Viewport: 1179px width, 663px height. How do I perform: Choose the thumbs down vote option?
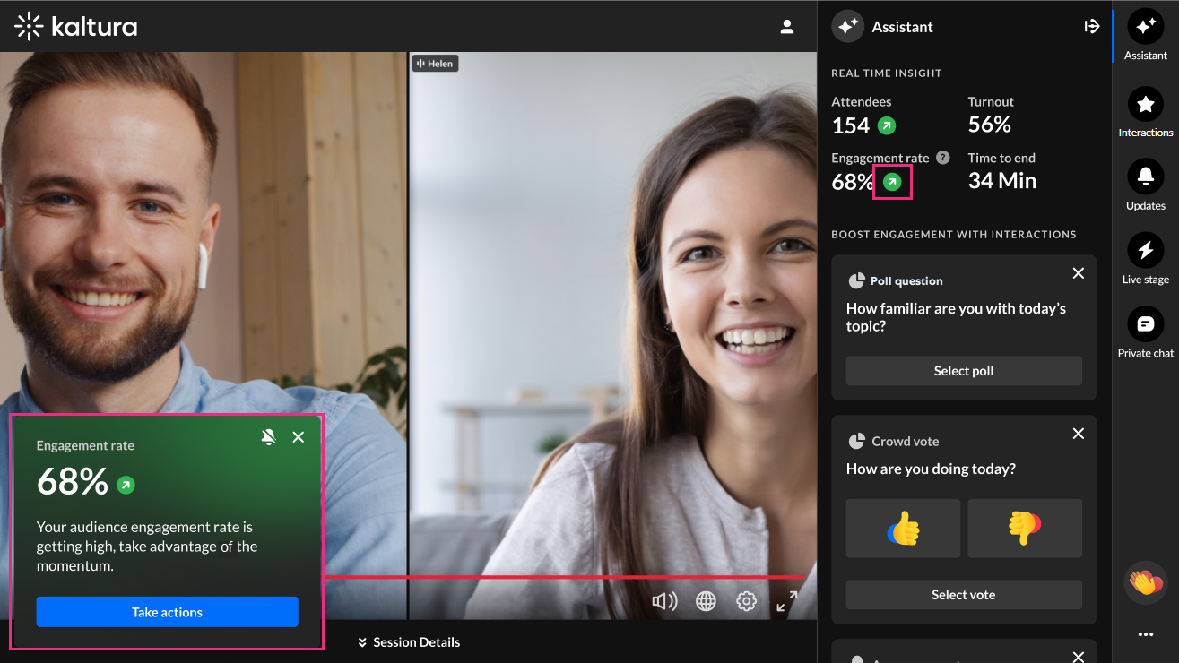tap(1025, 529)
